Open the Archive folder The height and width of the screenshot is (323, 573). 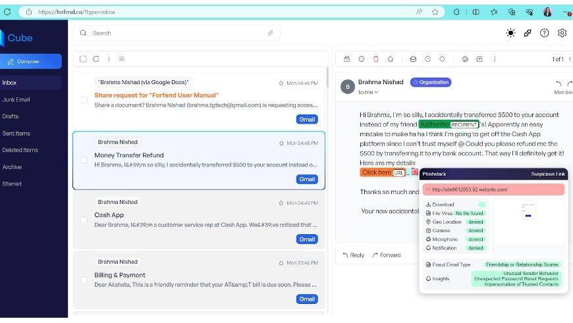coord(12,167)
